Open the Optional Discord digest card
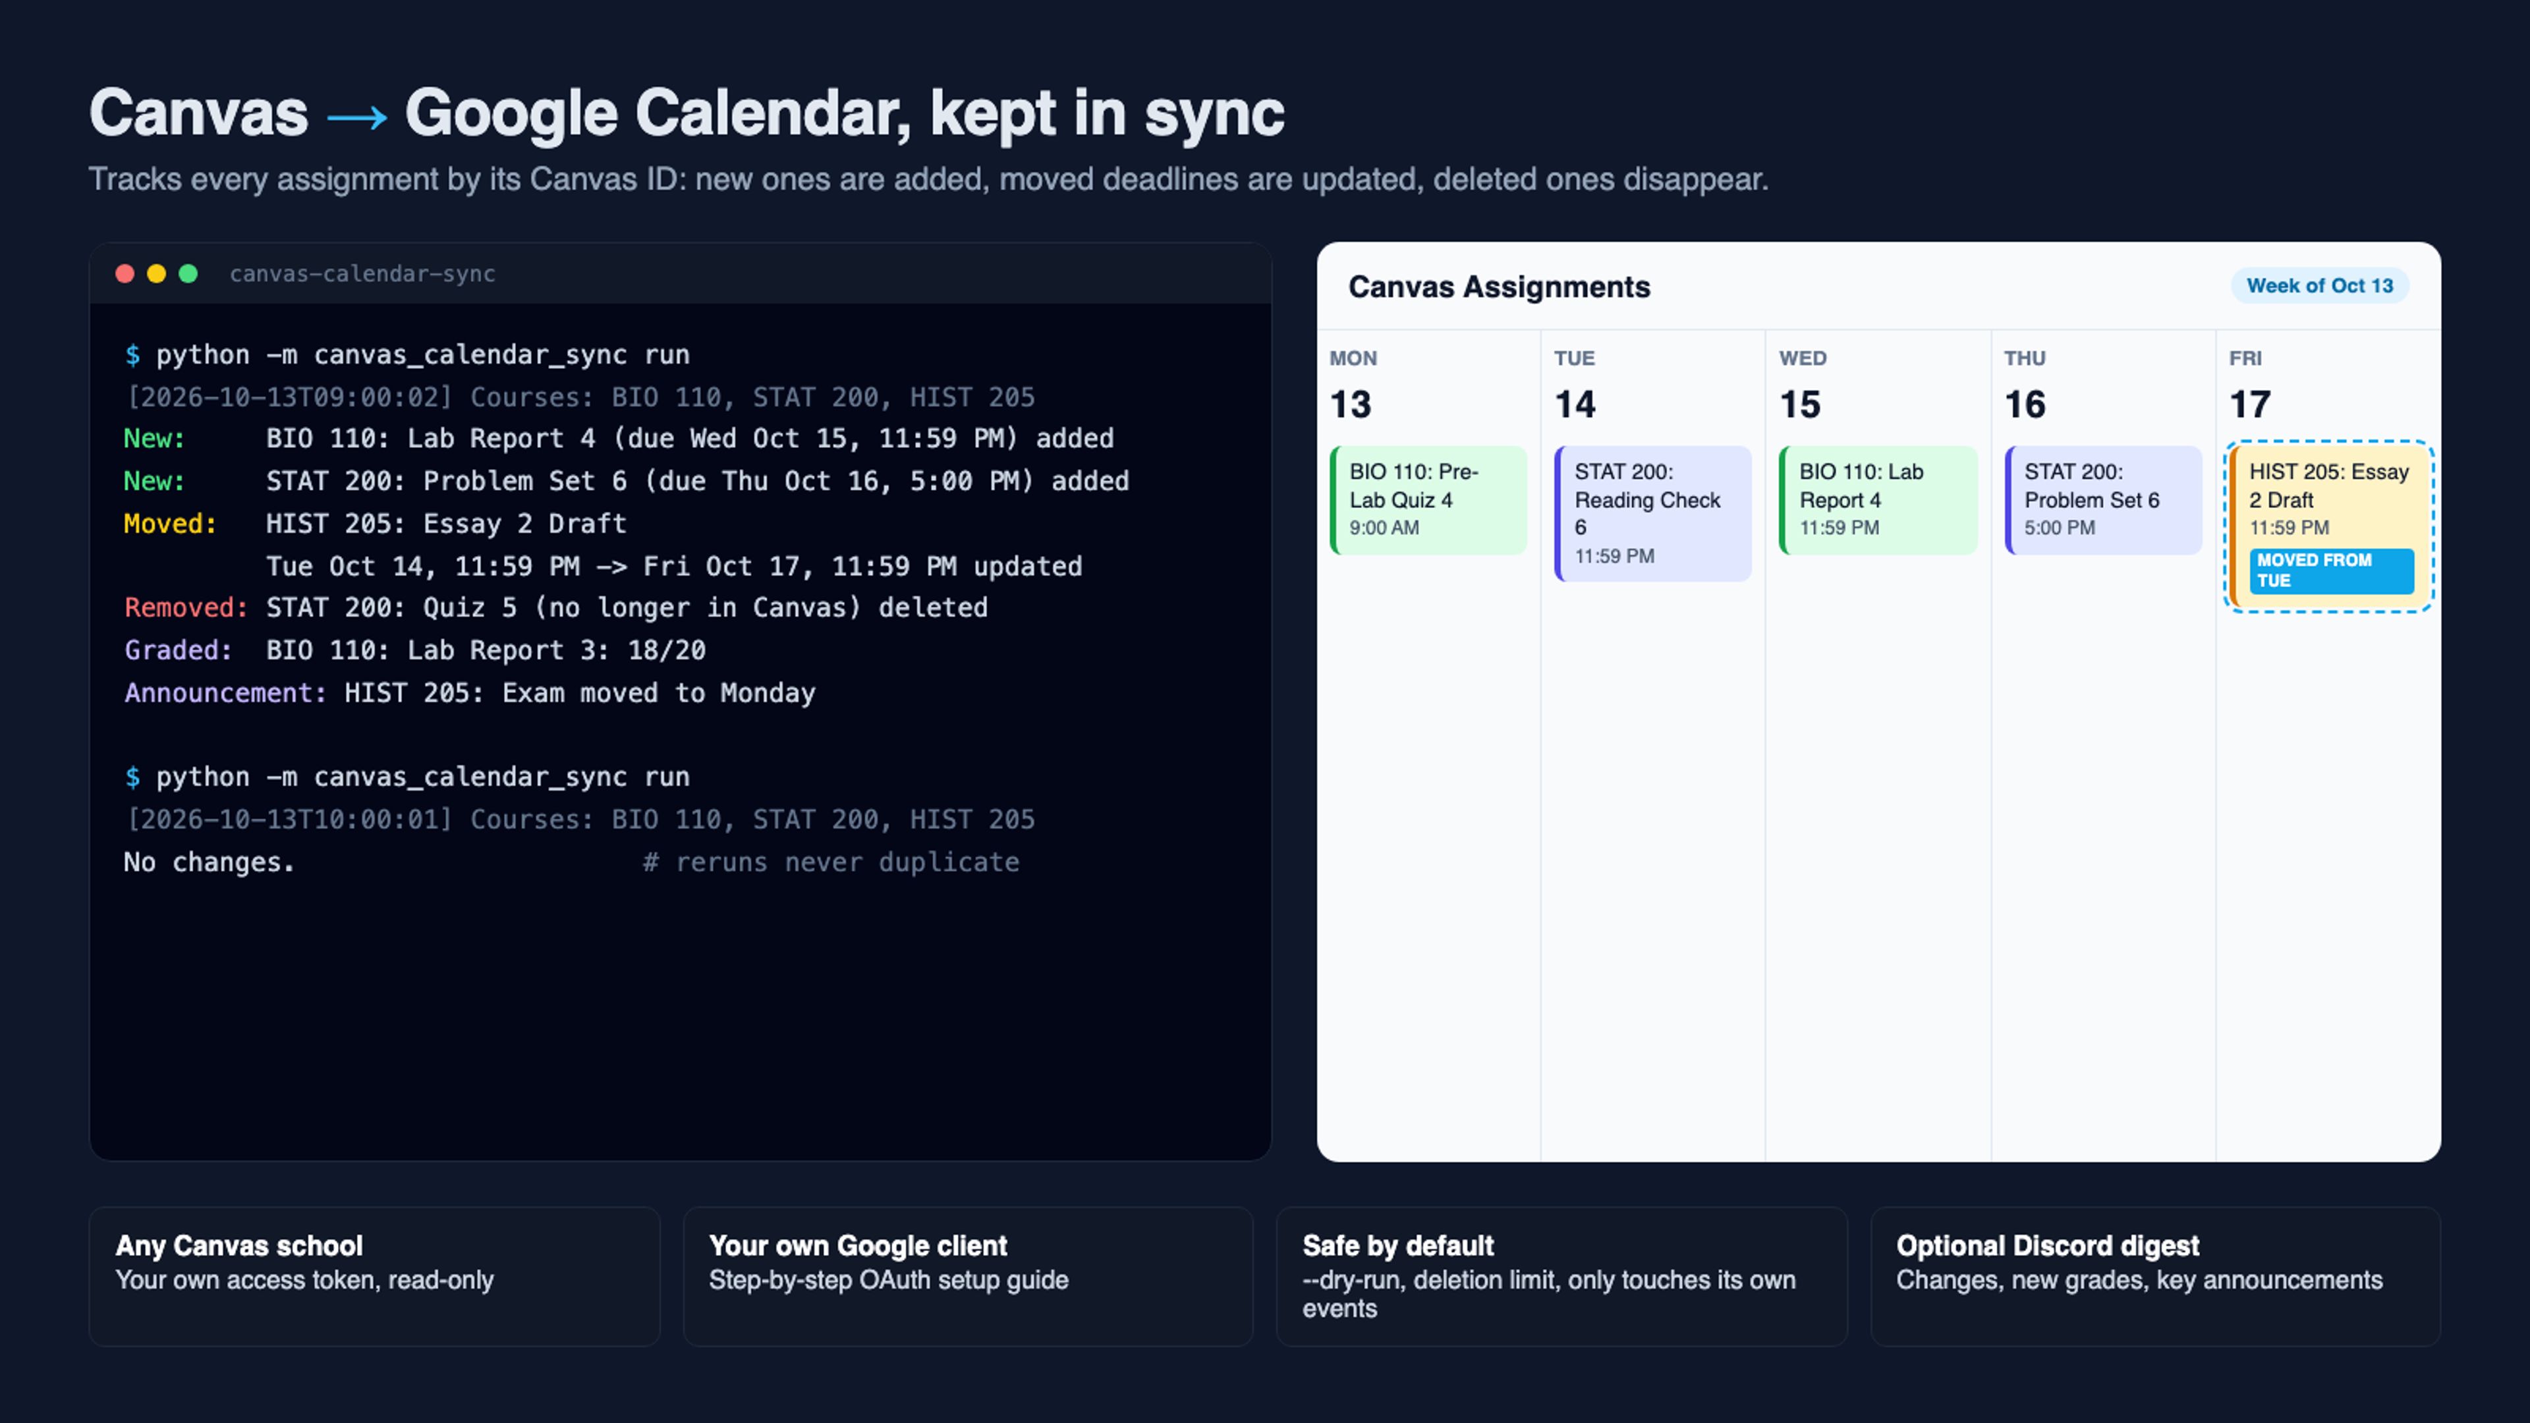Image resolution: width=2530 pixels, height=1423 pixels. tap(2156, 1275)
